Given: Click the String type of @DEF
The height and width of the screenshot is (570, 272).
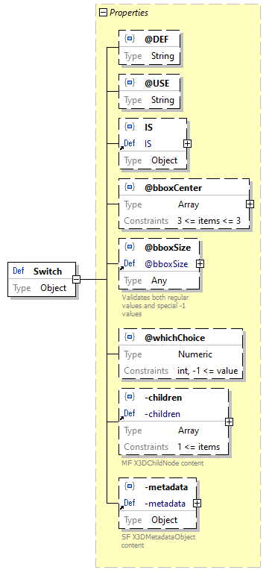Looking at the screenshot, I should 162,56.
